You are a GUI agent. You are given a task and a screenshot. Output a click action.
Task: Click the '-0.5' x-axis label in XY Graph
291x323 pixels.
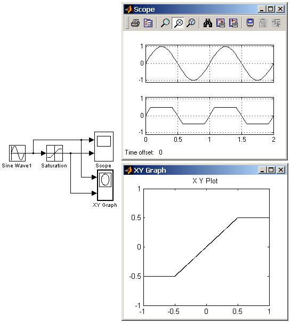[174, 311]
